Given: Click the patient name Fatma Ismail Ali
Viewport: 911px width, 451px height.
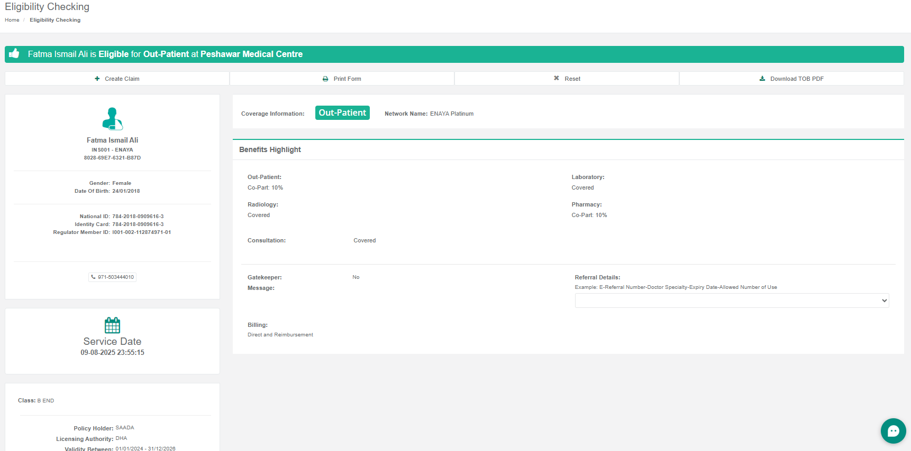Looking at the screenshot, I should coord(112,140).
